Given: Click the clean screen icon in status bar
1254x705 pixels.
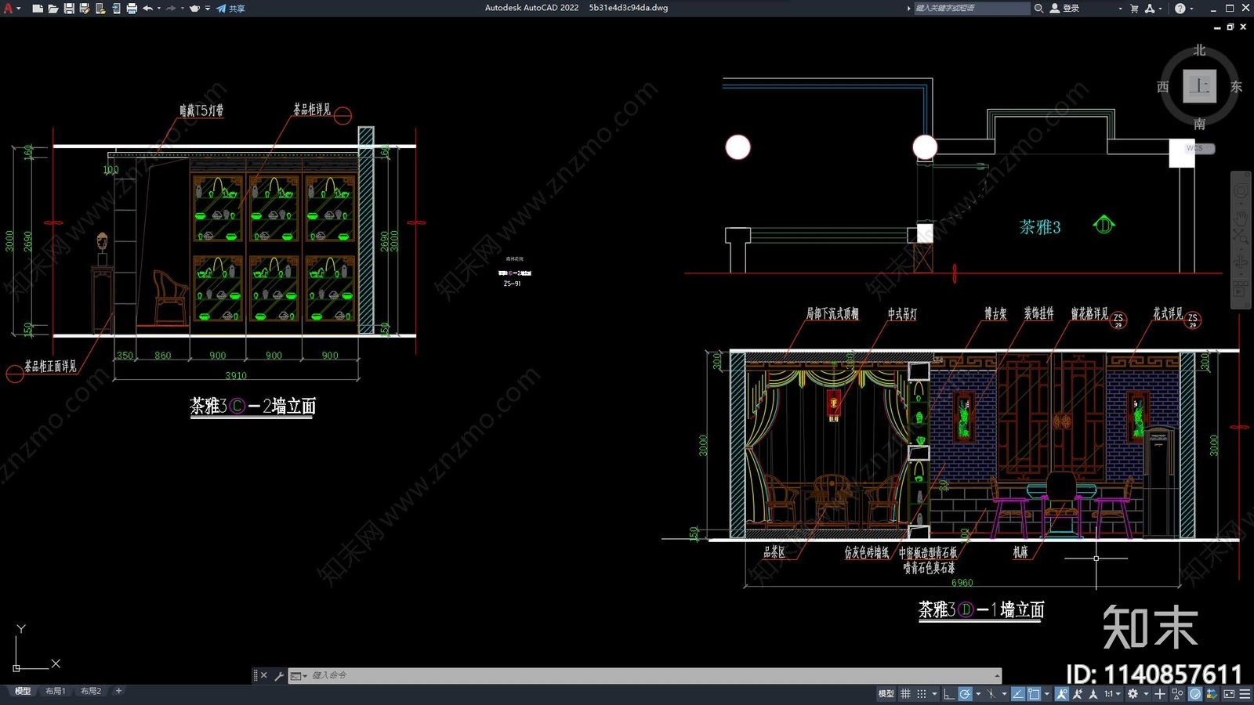Looking at the screenshot, I should pos(1229,694).
